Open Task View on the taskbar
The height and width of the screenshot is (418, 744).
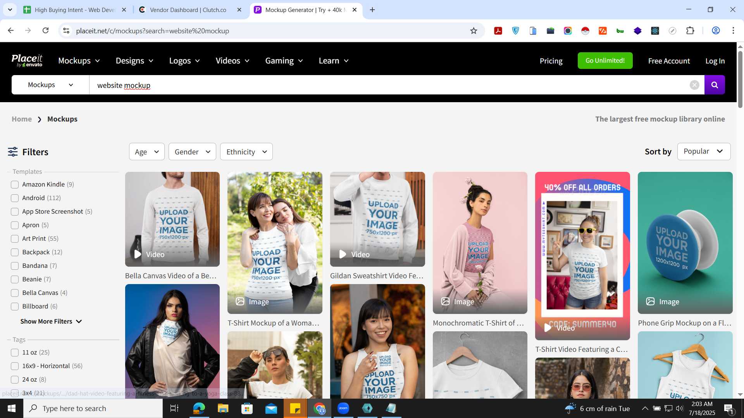point(174,408)
